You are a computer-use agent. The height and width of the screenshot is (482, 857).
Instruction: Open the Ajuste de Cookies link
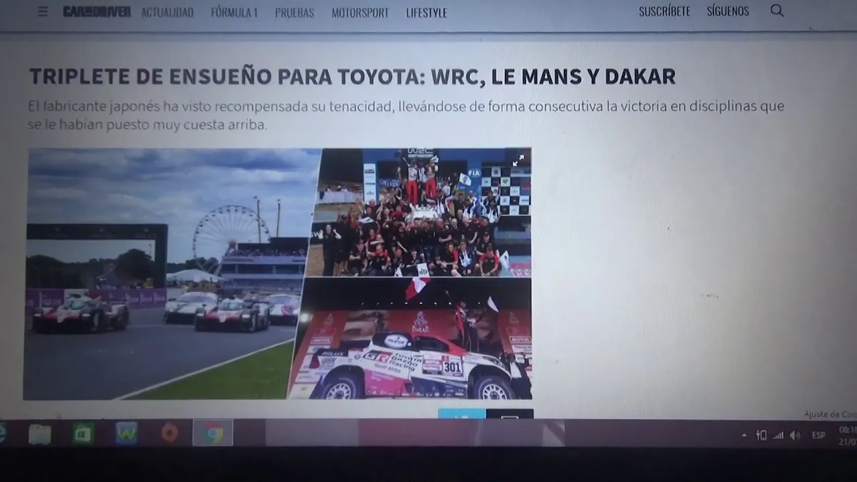(x=830, y=414)
